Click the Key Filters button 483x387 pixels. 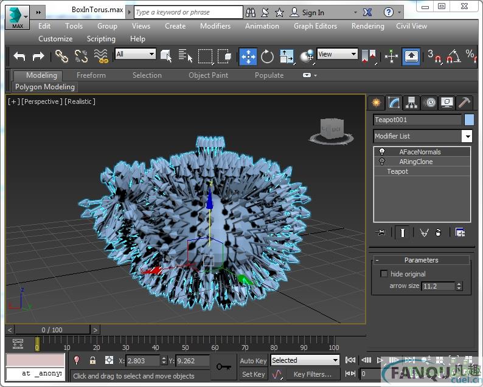point(313,374)
